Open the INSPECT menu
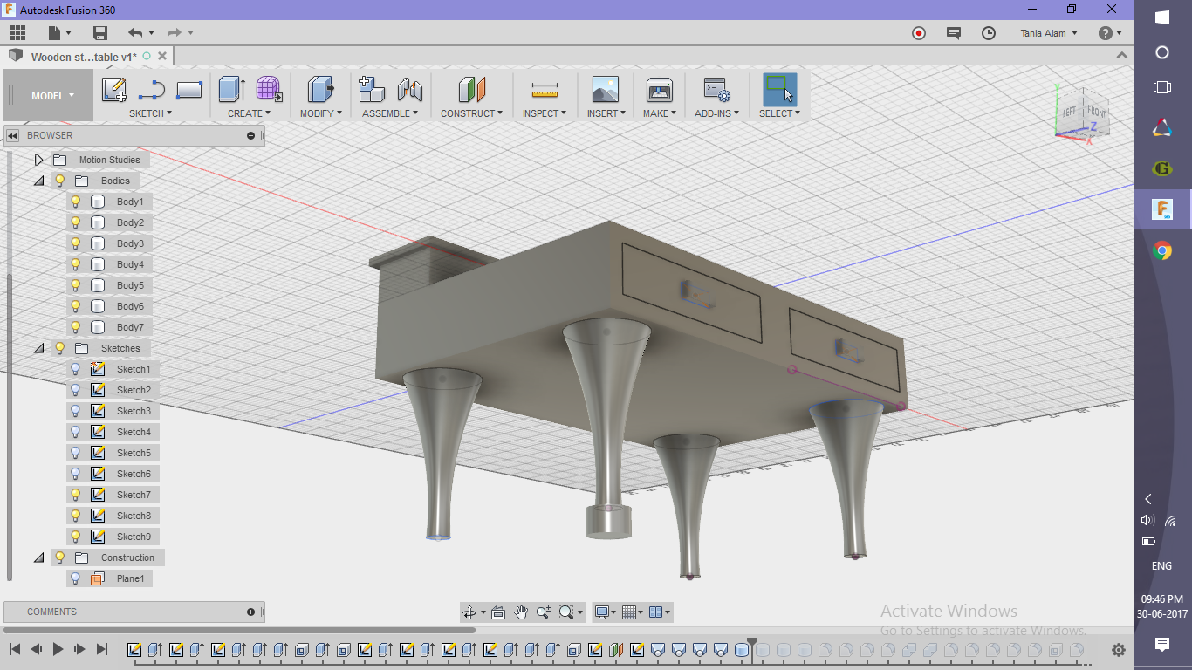The width and height of the screenshot is (1192, 670). point(545,113)
